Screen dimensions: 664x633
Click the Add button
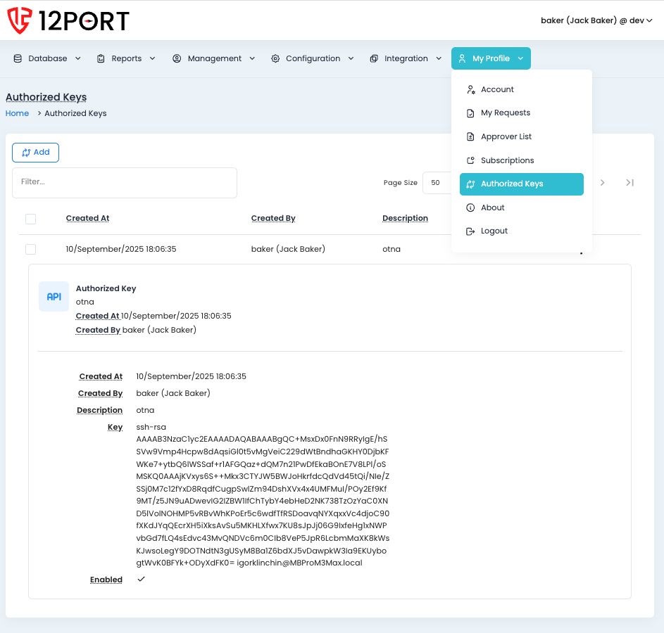[35, 153]
